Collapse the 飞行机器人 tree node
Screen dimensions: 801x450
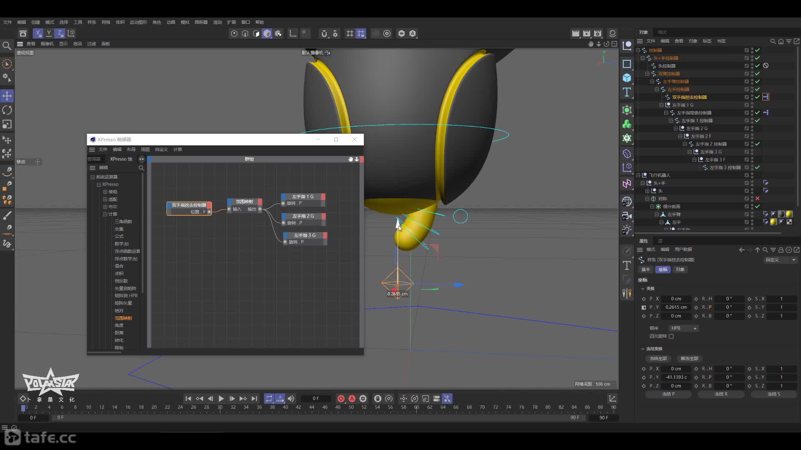638,175
